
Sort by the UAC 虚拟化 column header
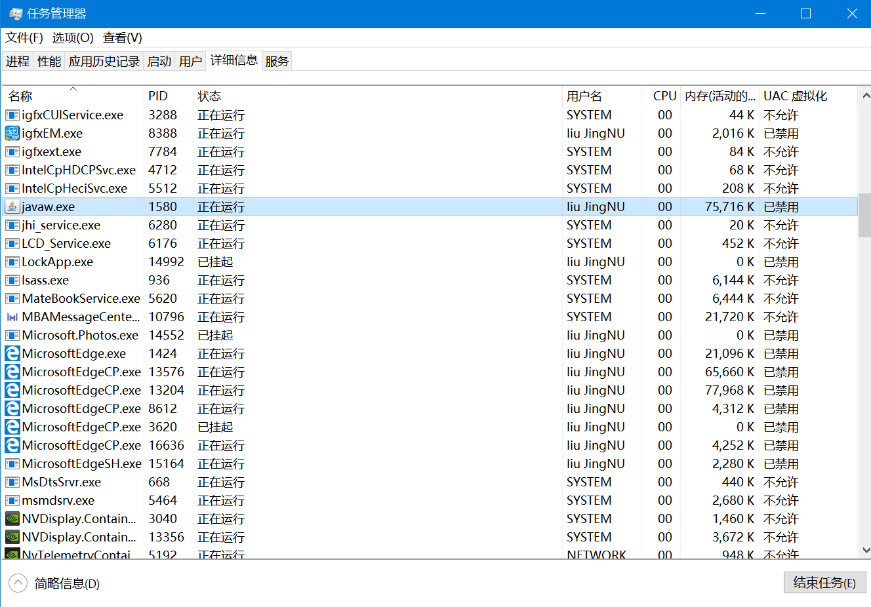(808, 96)
